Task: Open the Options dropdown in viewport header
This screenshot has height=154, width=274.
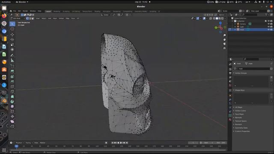Action: click(222, 15)
